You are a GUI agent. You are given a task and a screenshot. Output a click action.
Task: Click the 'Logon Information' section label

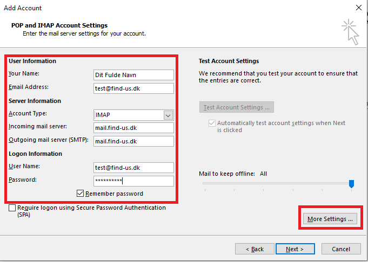click(36, 154)
